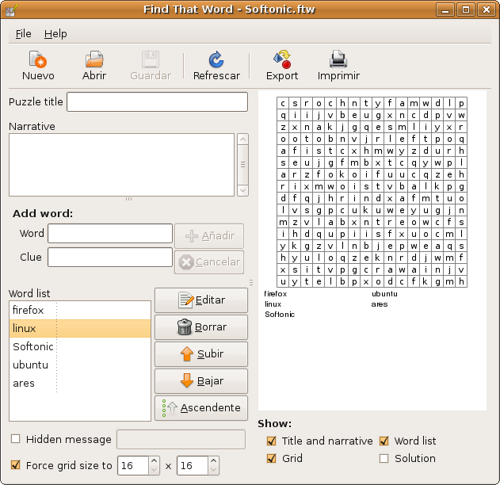This screenshot has width=500, height=485.
Task: Move word down with Bajar
Action: 201,381
